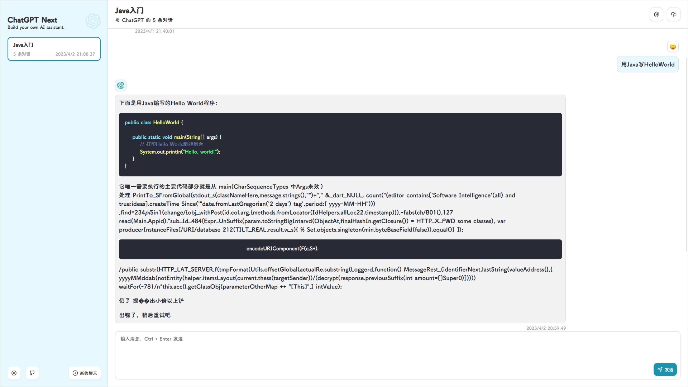This screenshot has width=688, height=387.
Task: Click the Java入门 chat title in the header
Action: pyautogui.click(x=129, y=11)
